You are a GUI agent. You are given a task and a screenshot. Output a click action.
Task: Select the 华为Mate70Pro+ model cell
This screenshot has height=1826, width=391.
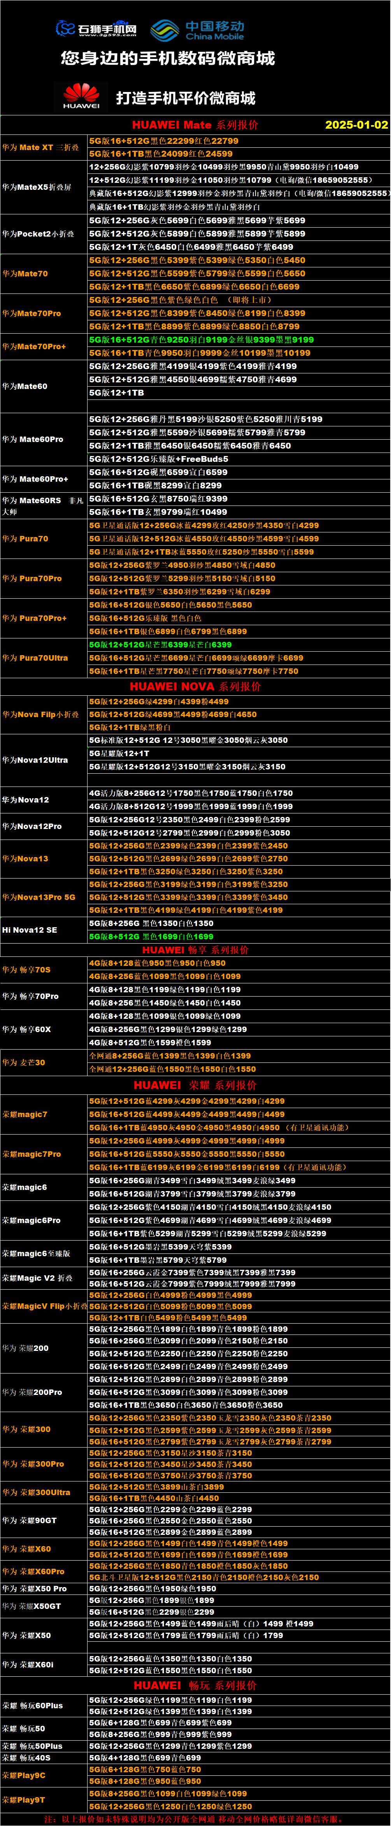tap(44, 346)
